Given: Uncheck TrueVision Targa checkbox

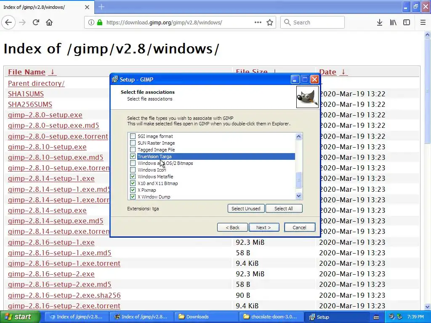Looking at the screenshot, I should [133, 156].
